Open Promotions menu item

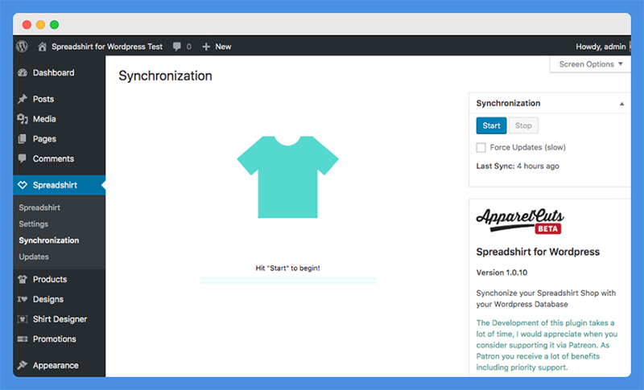[55, 339]
